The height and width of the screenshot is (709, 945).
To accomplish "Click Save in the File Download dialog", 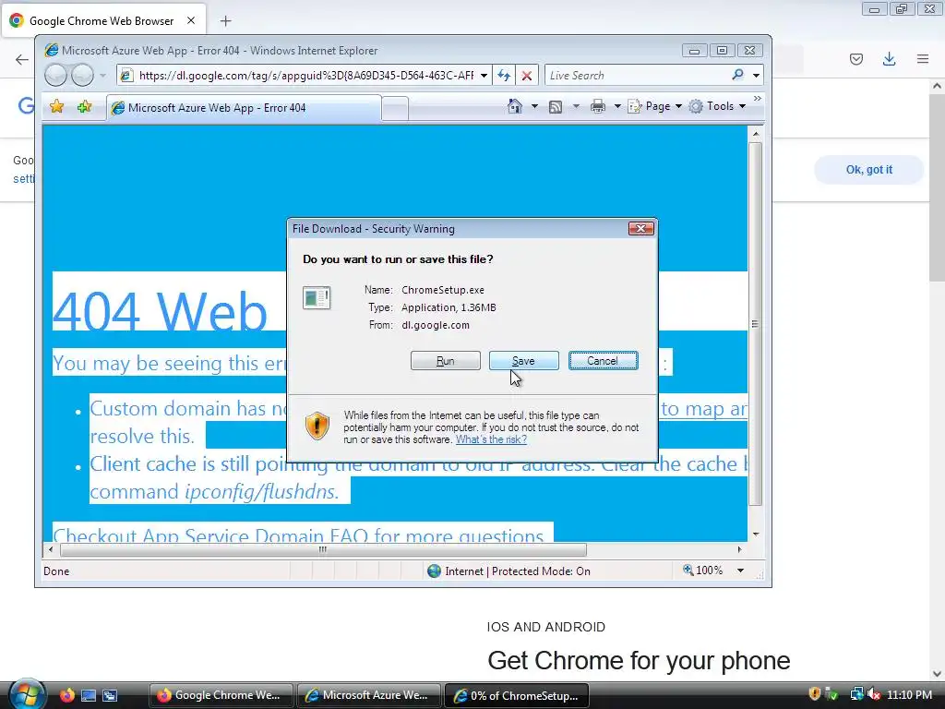I will tap(524, 361).
